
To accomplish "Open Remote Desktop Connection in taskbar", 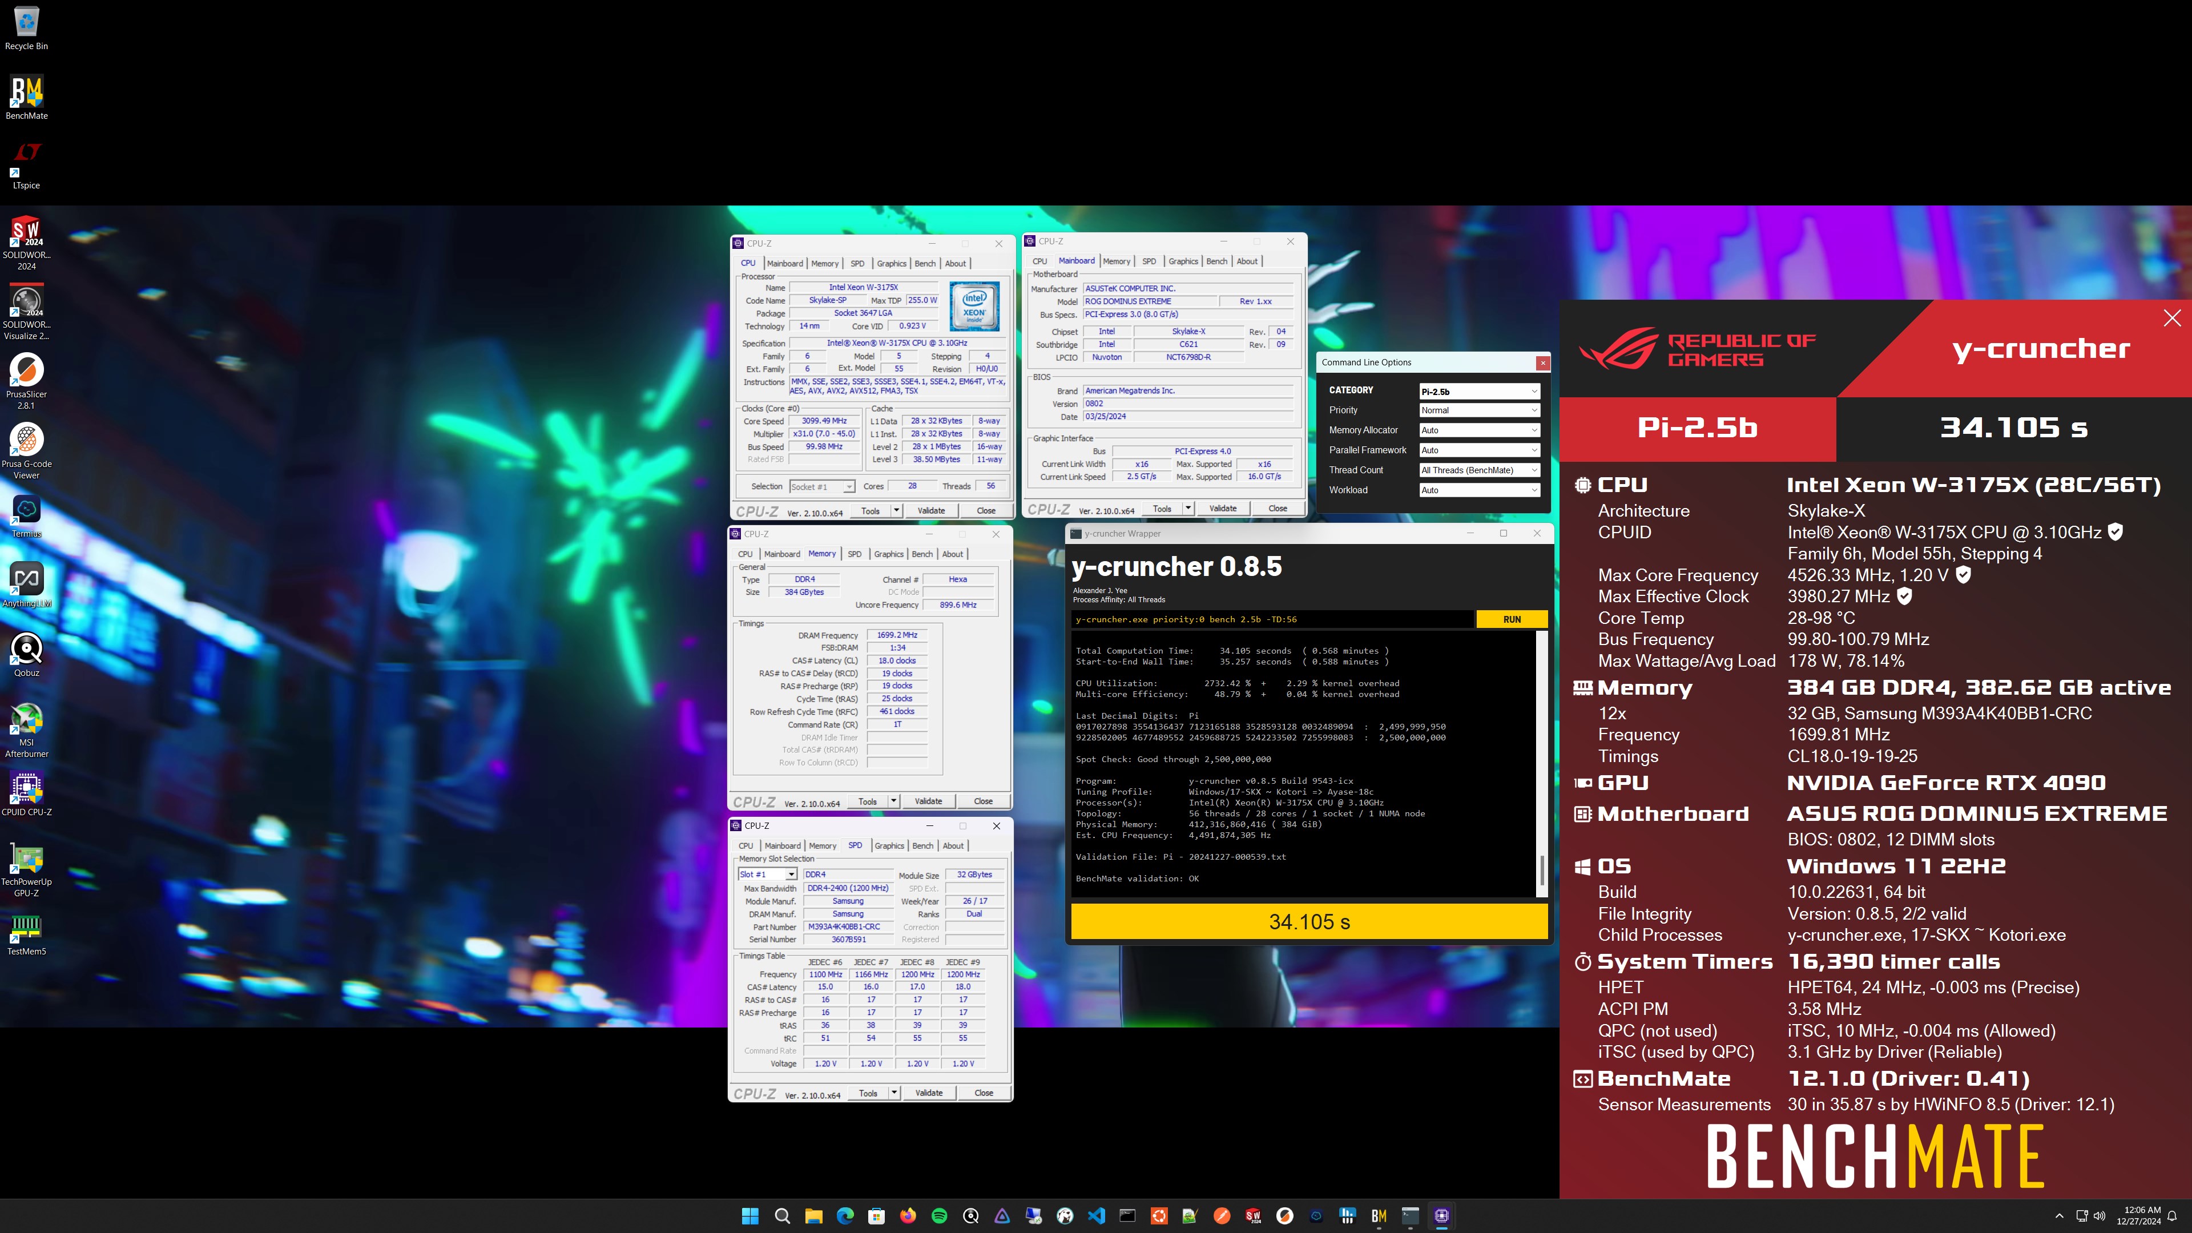I will [1034, 1216].
